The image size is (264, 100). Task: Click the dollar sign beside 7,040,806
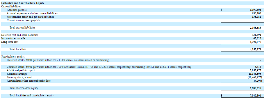pyautogui.click(x=221, y=96)
